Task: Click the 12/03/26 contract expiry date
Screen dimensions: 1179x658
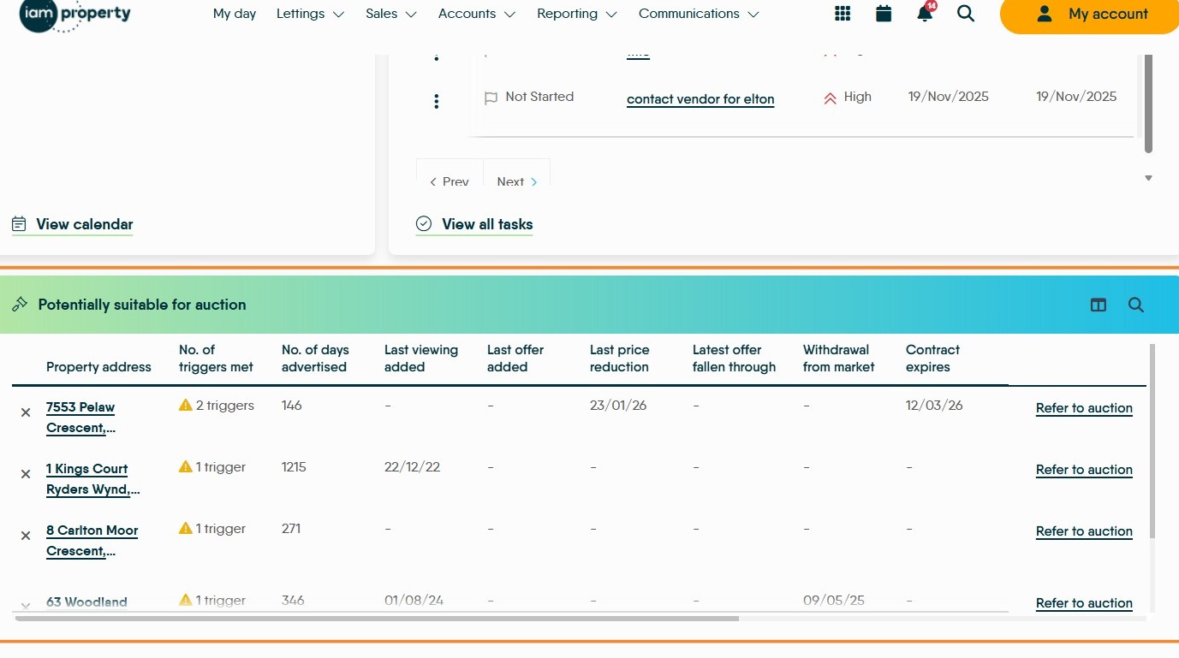Action: pos(934,406)
